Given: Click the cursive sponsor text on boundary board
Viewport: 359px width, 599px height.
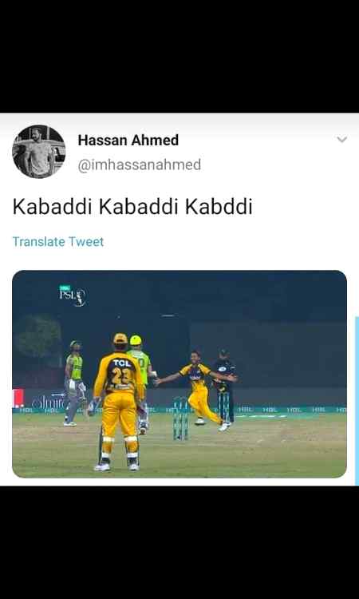Looking at the screenshot, I should [x=48, y=402].
